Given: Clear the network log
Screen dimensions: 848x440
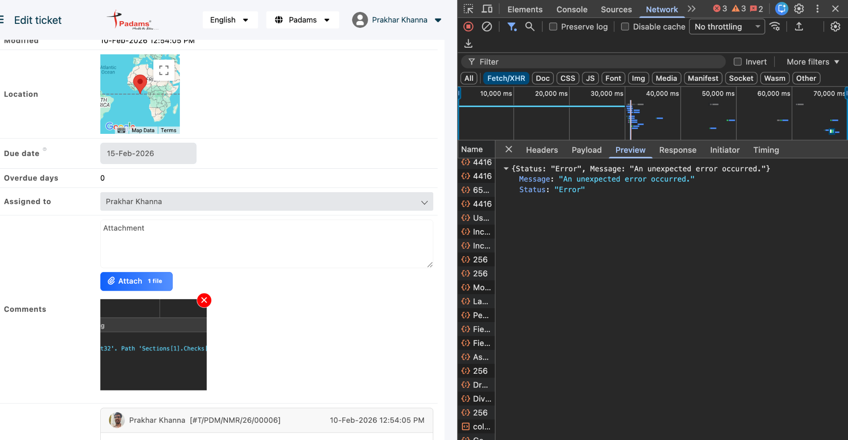Looking at the screenshot, I should click(487, 27).
